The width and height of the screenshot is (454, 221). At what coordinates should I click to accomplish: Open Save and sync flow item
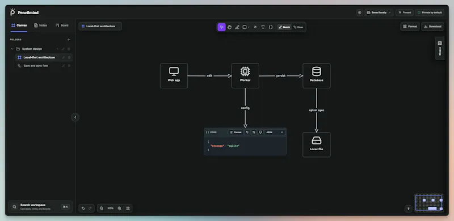point(36,66)
